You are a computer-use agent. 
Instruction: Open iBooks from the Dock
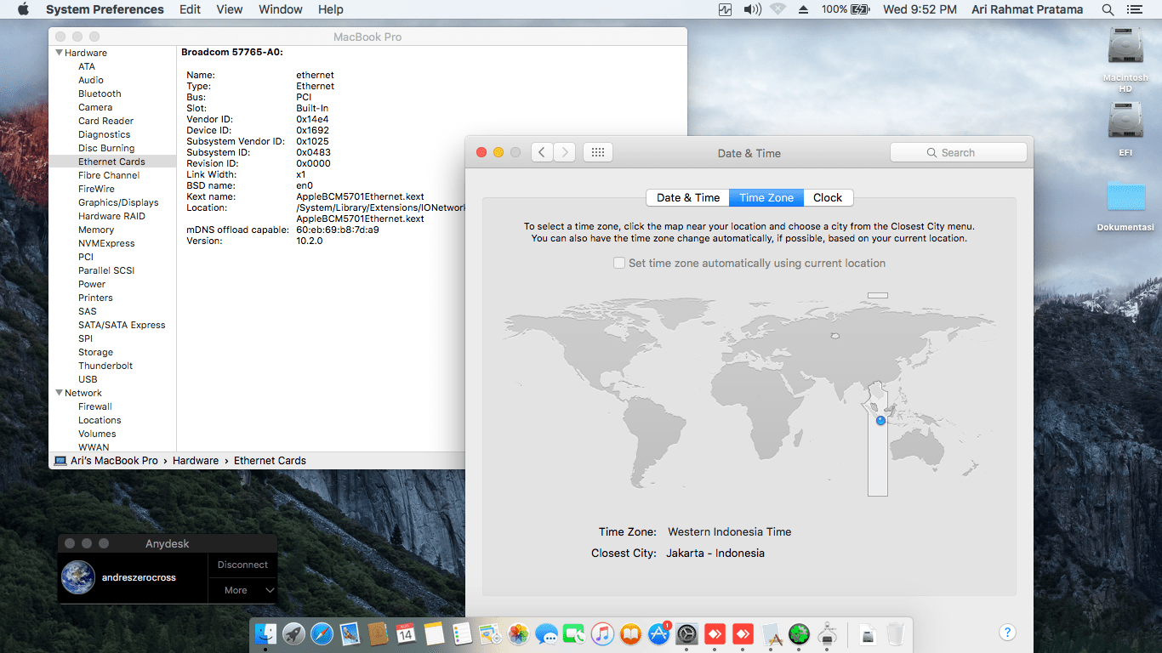tap(630, 633)
